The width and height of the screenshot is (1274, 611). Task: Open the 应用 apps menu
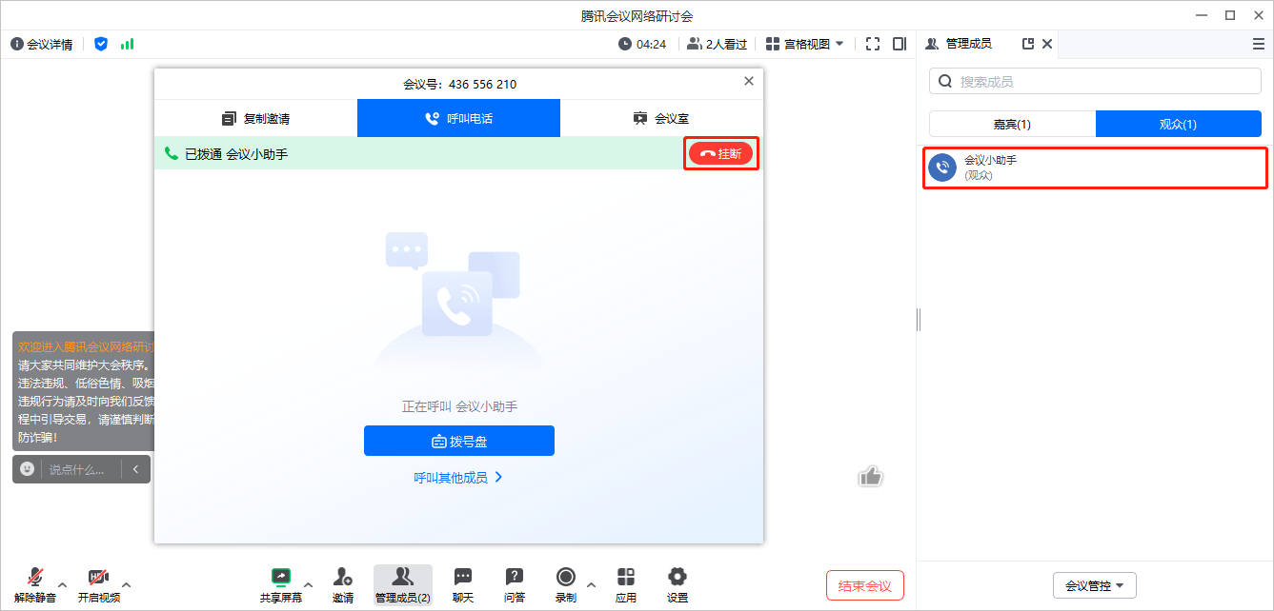[x=626, y=584]
